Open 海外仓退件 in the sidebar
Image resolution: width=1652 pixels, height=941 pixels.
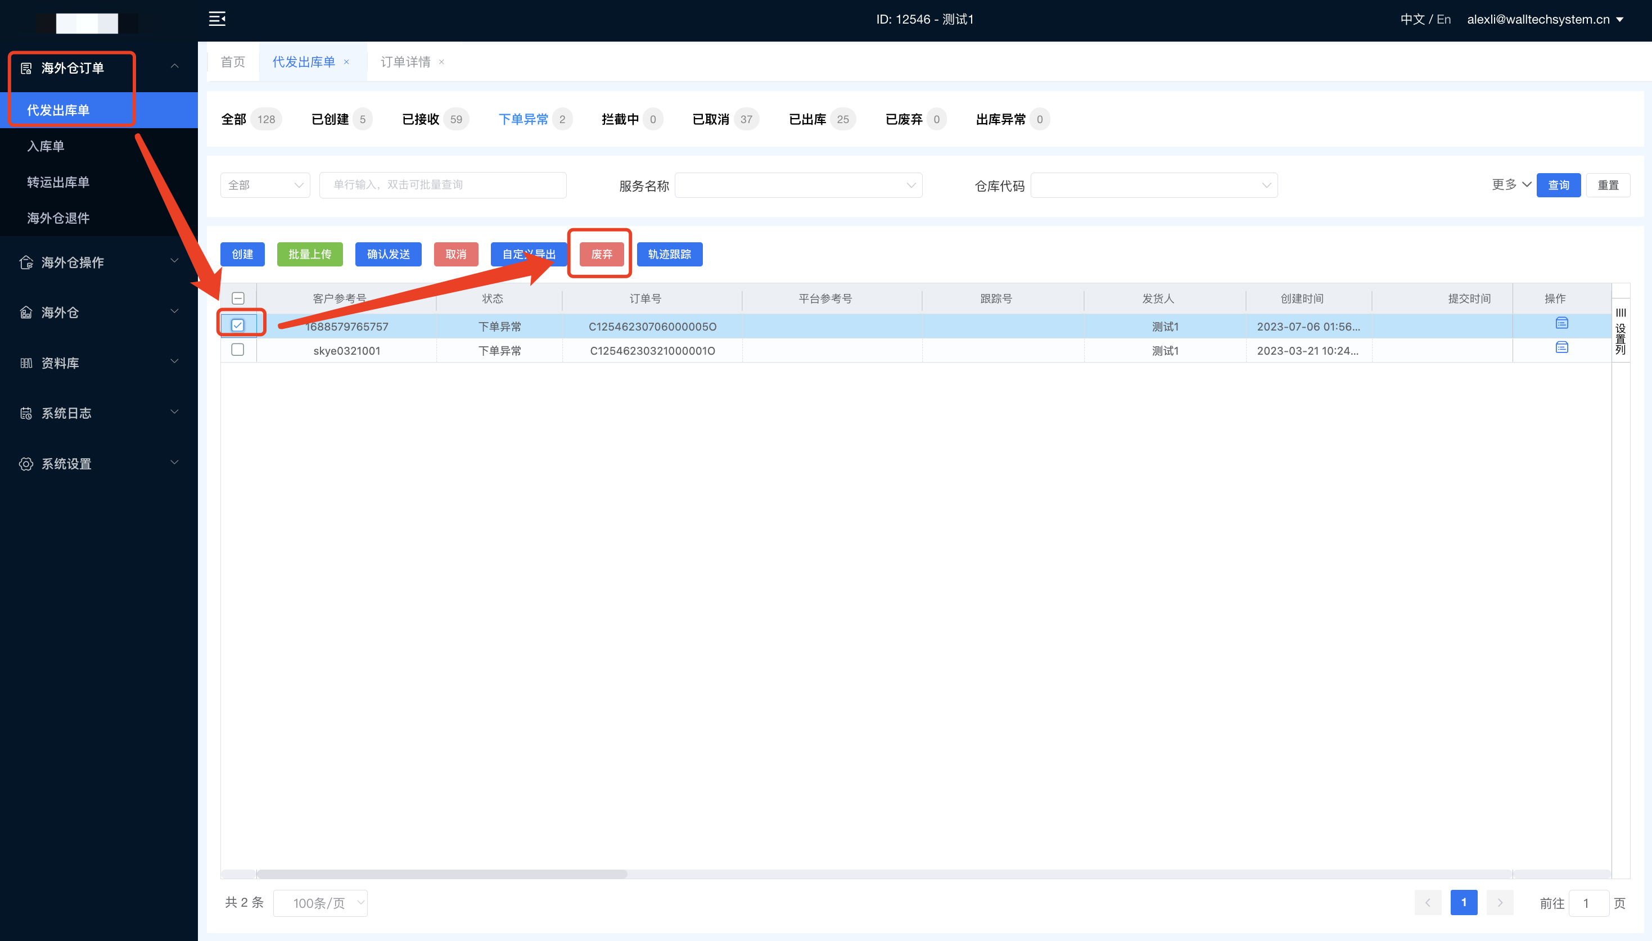coord(99,219)
